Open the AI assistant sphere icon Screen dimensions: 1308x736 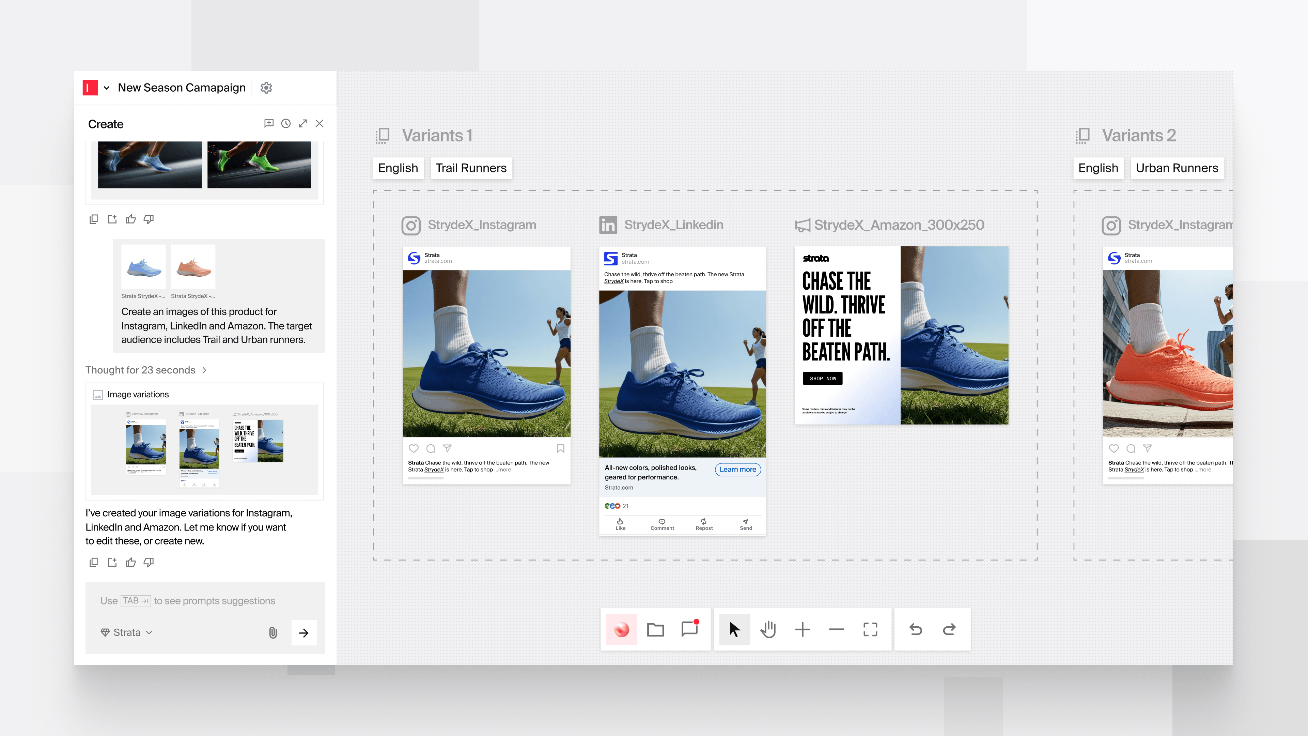pos(622,629)
